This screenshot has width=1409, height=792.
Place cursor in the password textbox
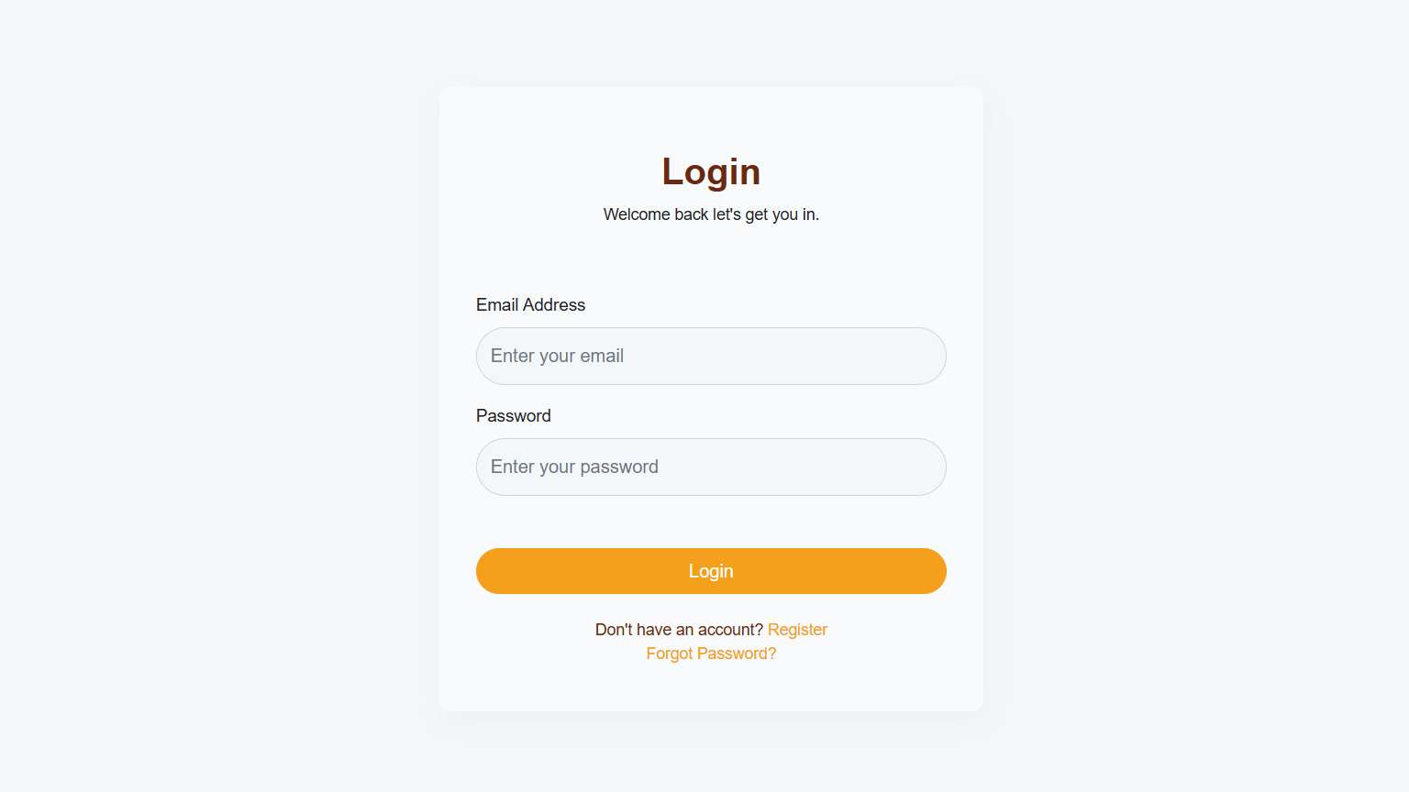(x=711, y=467)
